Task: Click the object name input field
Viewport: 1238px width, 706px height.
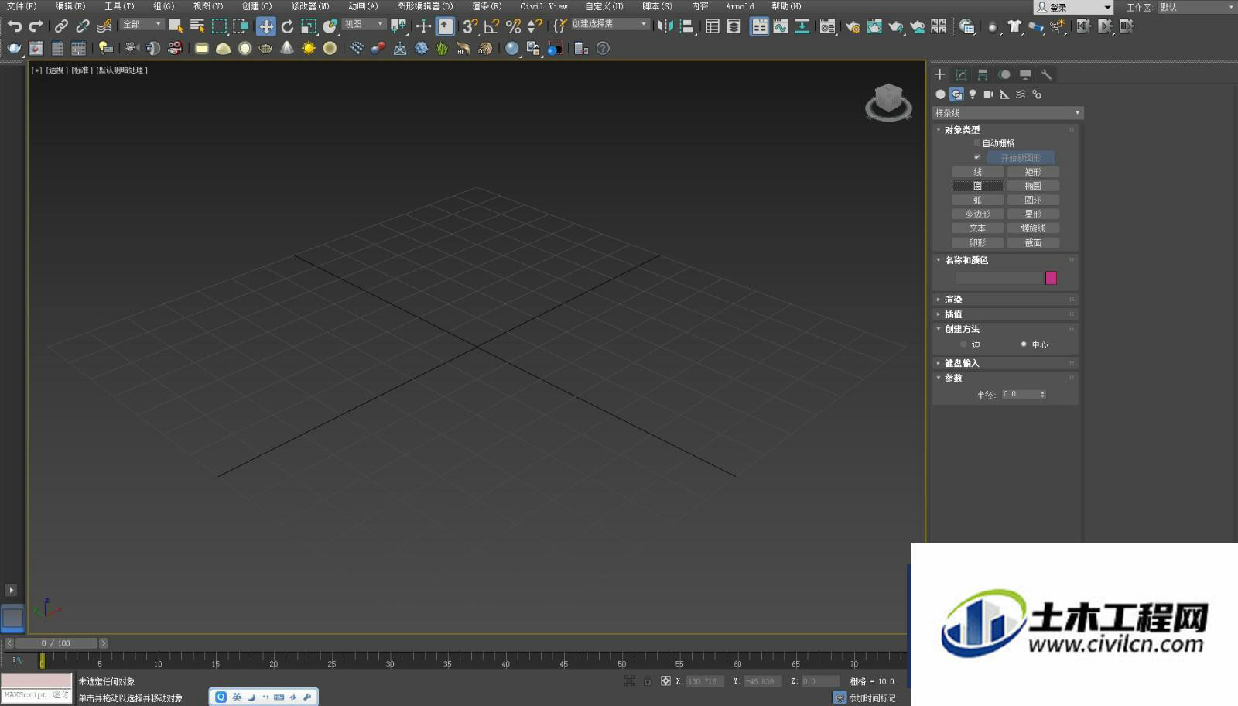Action: (999, 278)
